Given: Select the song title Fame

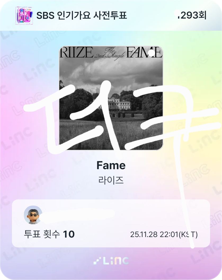Looking at the screenshot, I should pyautogui.click(x=111, y=165).
